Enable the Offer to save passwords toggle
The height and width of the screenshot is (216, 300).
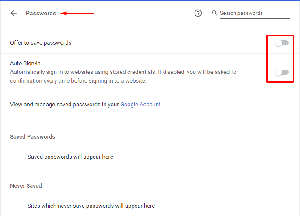(x=282, y=43)
